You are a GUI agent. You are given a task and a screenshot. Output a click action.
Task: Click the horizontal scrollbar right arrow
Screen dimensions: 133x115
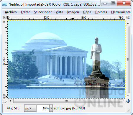pos(123,101)
